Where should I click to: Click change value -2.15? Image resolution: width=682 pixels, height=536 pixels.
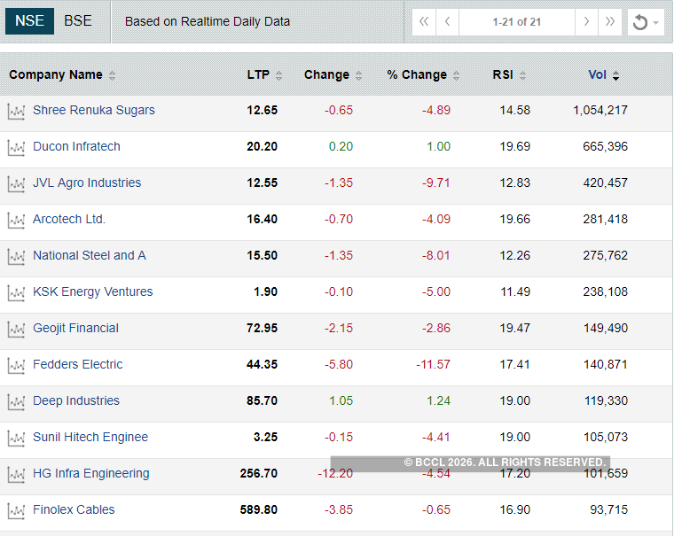pos(339,328)
